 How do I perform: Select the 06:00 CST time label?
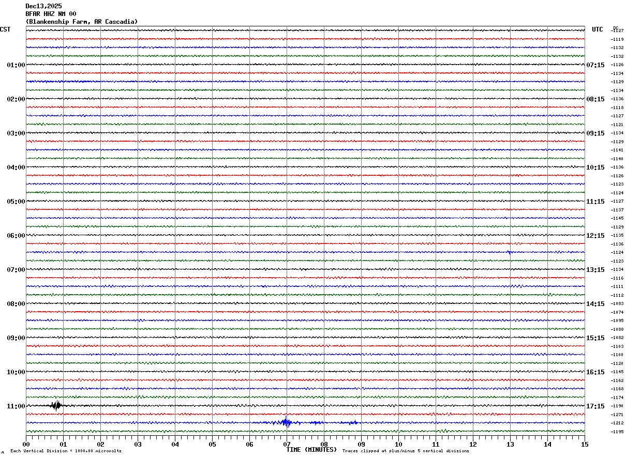(16, 236)
